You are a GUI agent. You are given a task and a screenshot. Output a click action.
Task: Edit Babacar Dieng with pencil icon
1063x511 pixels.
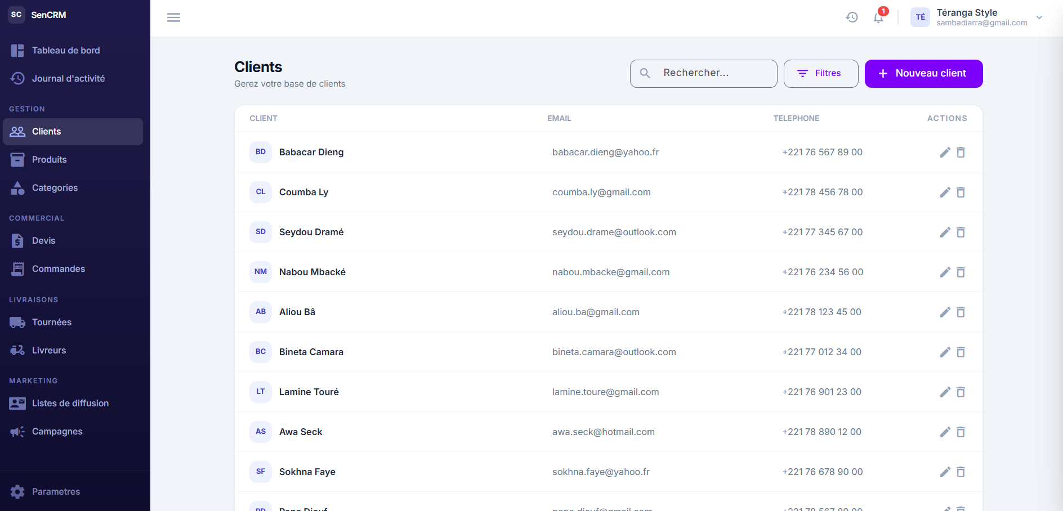(945, 153)
